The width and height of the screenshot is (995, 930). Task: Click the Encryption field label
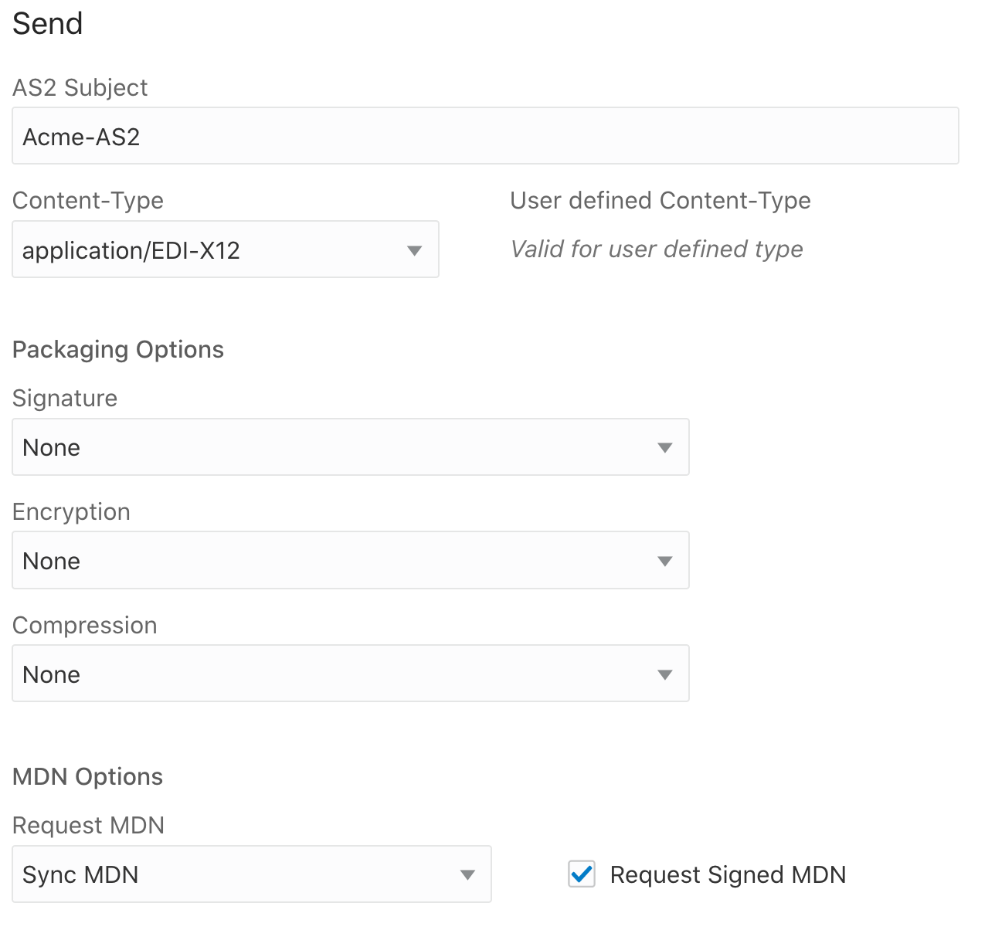tap(72, 512)
